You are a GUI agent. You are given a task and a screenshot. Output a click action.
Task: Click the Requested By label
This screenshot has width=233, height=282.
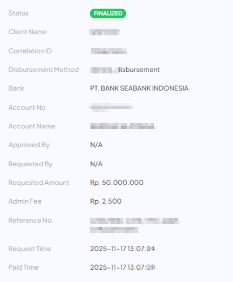(31, 164)
